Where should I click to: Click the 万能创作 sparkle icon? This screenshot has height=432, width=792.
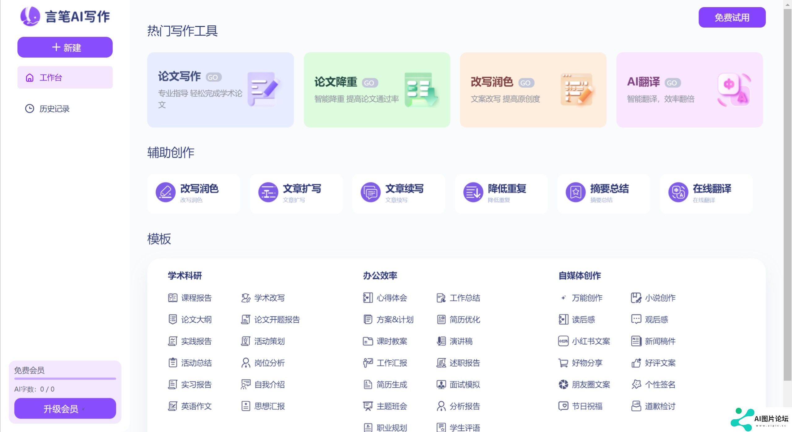point(563,298)
